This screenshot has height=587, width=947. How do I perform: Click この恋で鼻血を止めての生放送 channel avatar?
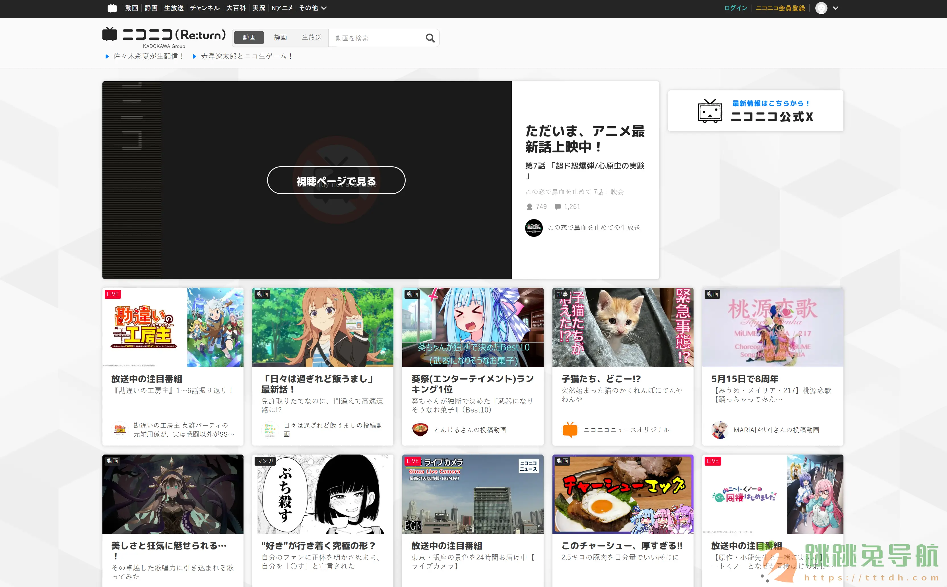point(534,228)
